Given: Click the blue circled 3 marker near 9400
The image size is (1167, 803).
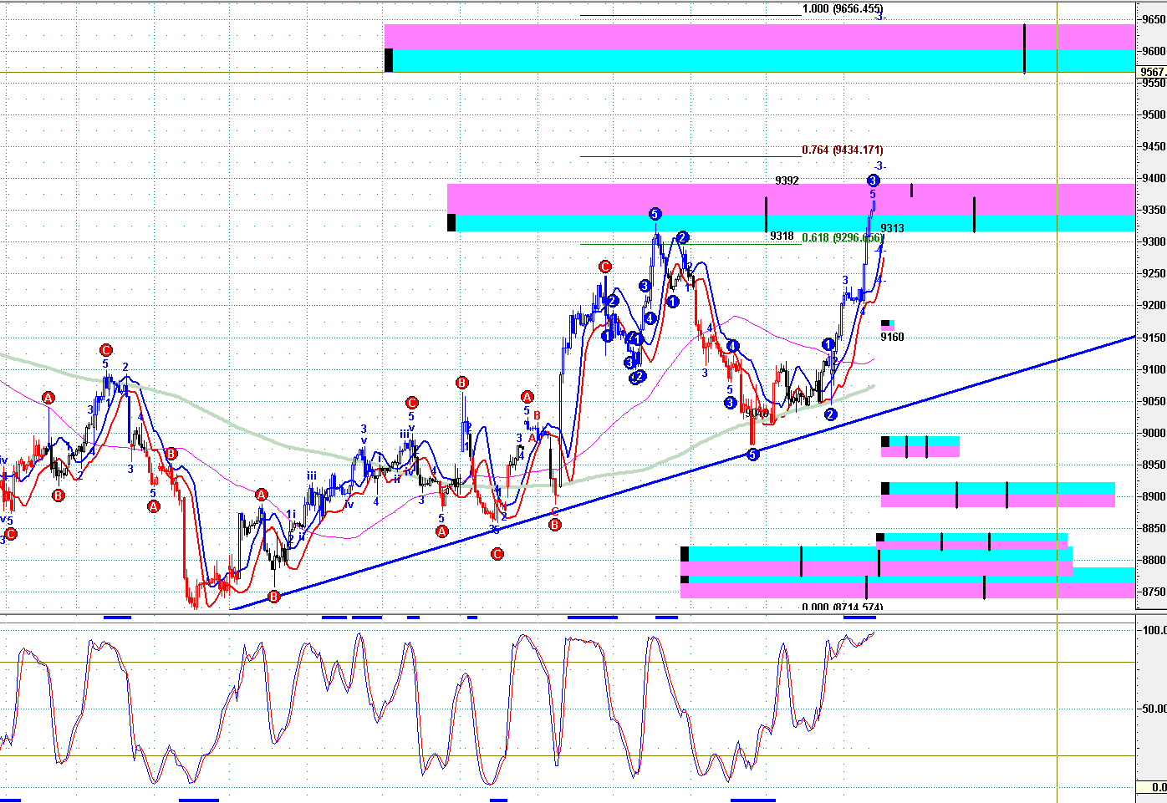Looking at the screenshot, I should tap(873, 180).
